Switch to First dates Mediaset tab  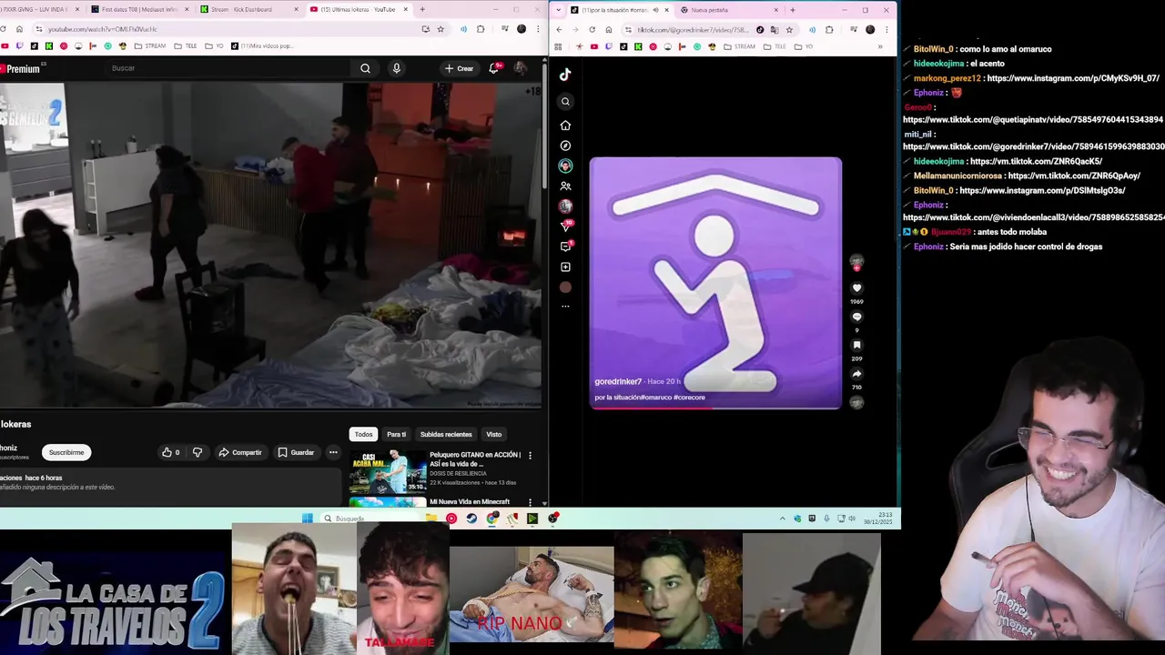click(x=138, y=10)
